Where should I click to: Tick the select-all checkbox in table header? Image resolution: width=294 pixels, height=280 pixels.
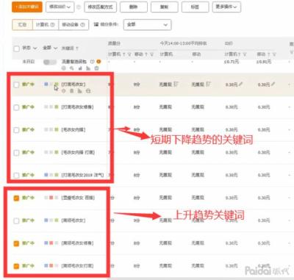click(16, 49)
